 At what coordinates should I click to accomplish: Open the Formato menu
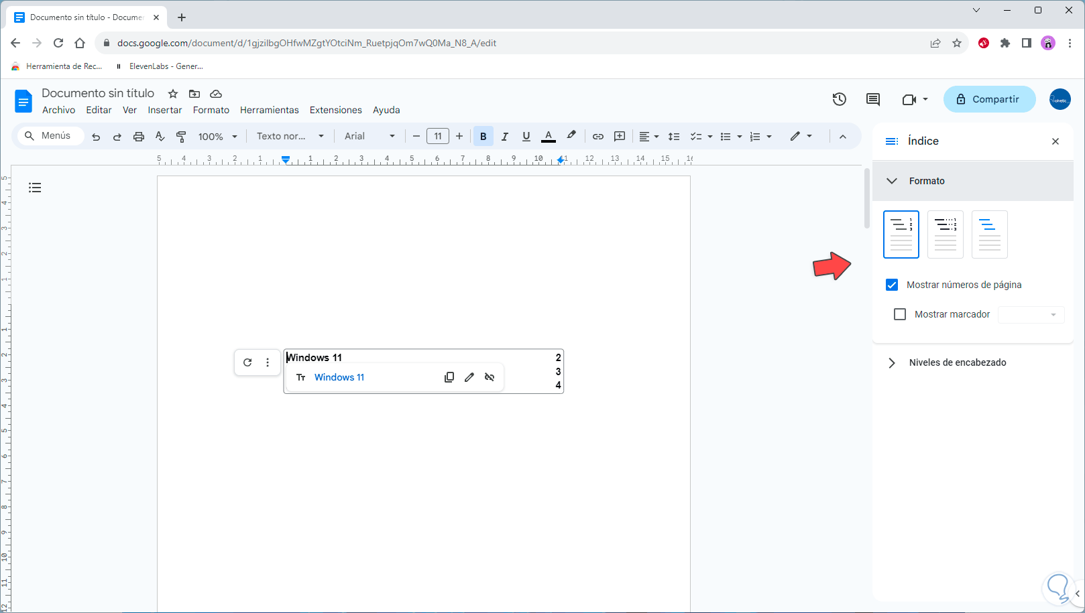[x=211, y=111]
